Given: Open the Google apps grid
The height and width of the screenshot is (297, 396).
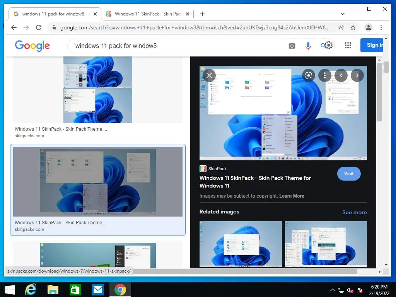Looking at the screenshot, I should 348,46.
